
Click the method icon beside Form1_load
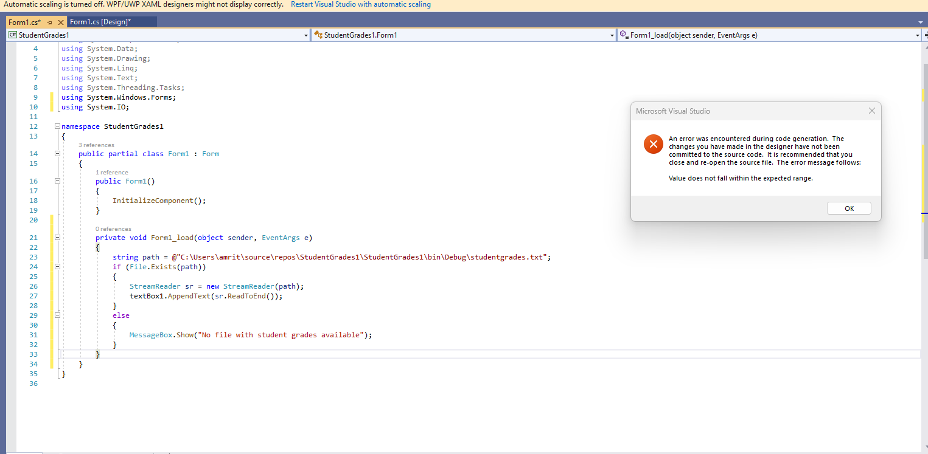pos(624,35)
